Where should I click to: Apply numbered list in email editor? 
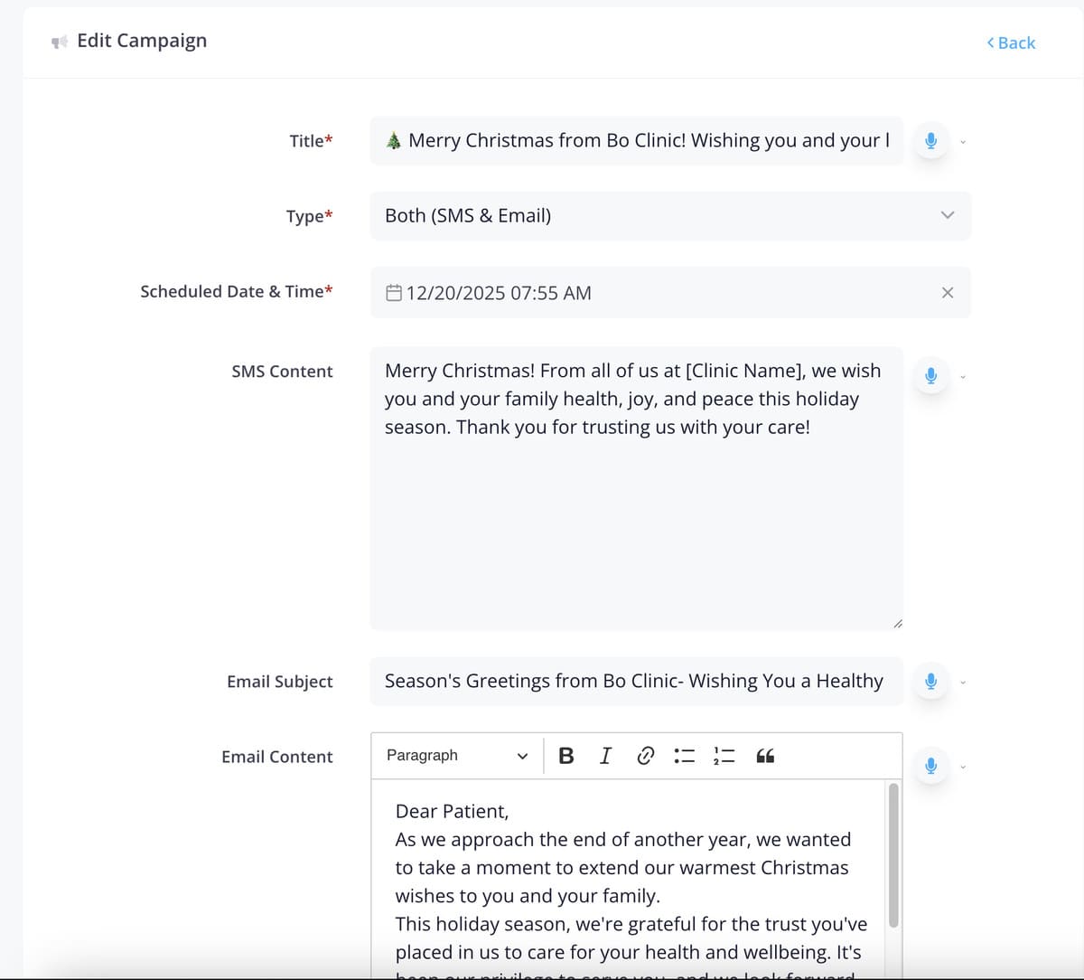coord(724,756)
